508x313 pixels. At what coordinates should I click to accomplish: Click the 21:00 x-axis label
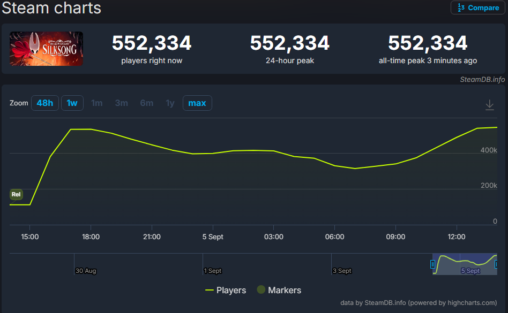pos(152,236)
